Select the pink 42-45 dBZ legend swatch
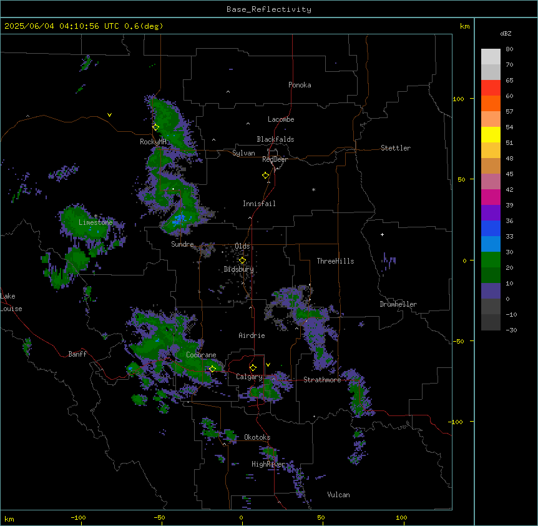 click(491, 182)
